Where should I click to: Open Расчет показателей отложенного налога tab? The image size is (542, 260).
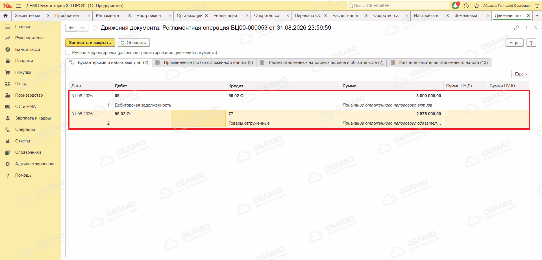[x=439, y=62]
